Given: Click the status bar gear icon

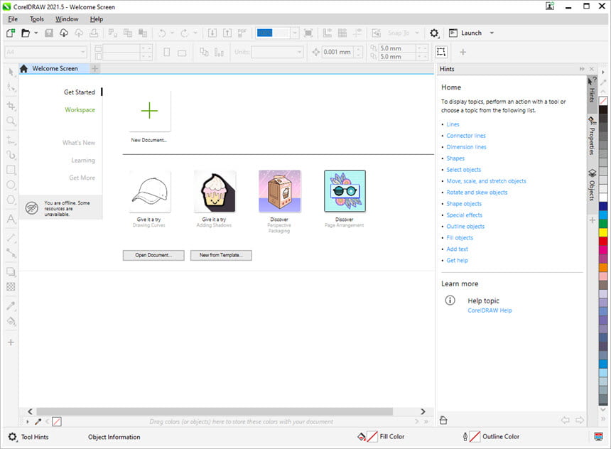Looking at the screenshot, I should (13, 437).
